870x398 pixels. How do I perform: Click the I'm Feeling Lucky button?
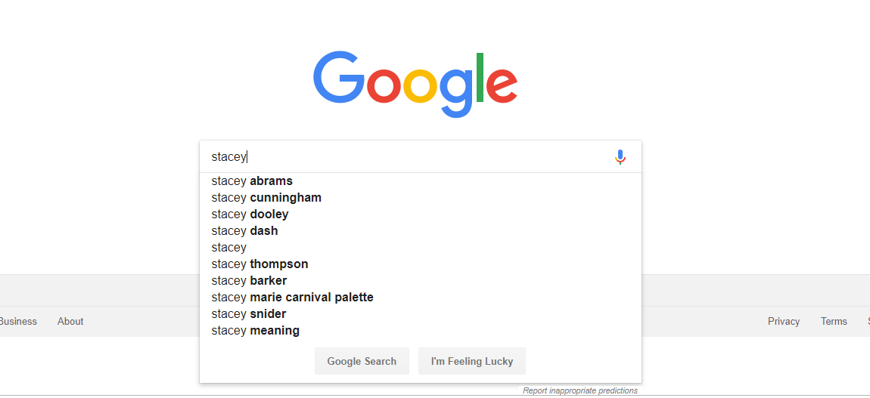(x=471, y=362)
